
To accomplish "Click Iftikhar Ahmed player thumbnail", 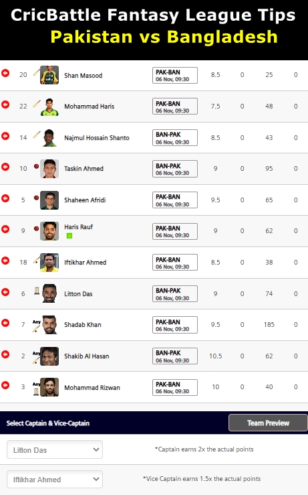I will 49,263.
